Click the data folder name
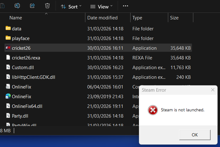 (17, 29)
